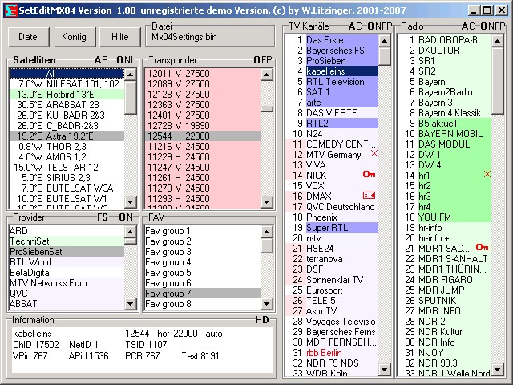Click Provider list scroll-up arrow

131,232
